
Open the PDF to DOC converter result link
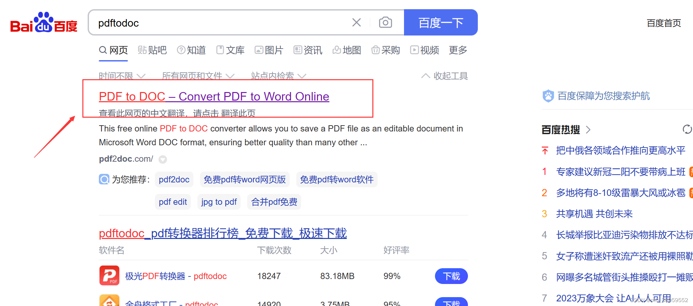214,96
